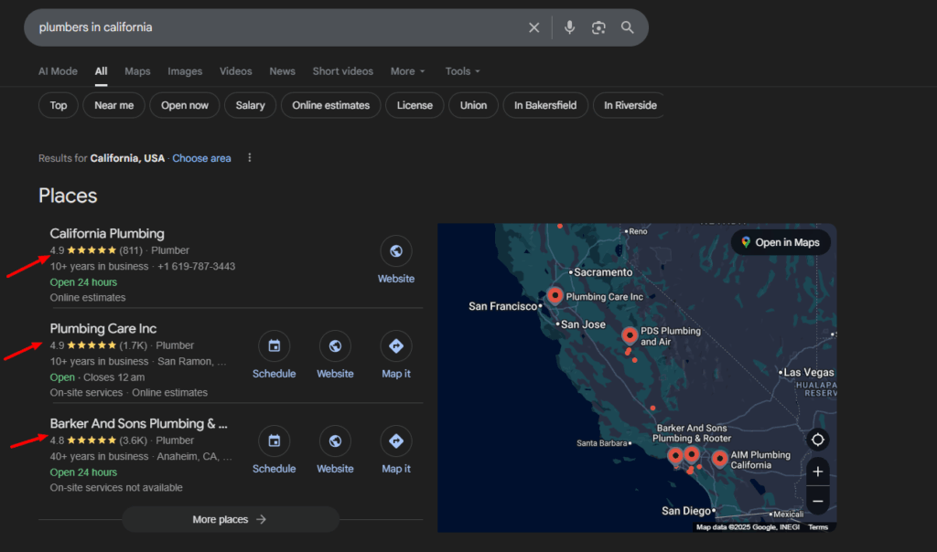Image resolution: width=937 pixels, height=552 pixels.
Task: Switch to the Short videos tab
Action: pos(342,71)
